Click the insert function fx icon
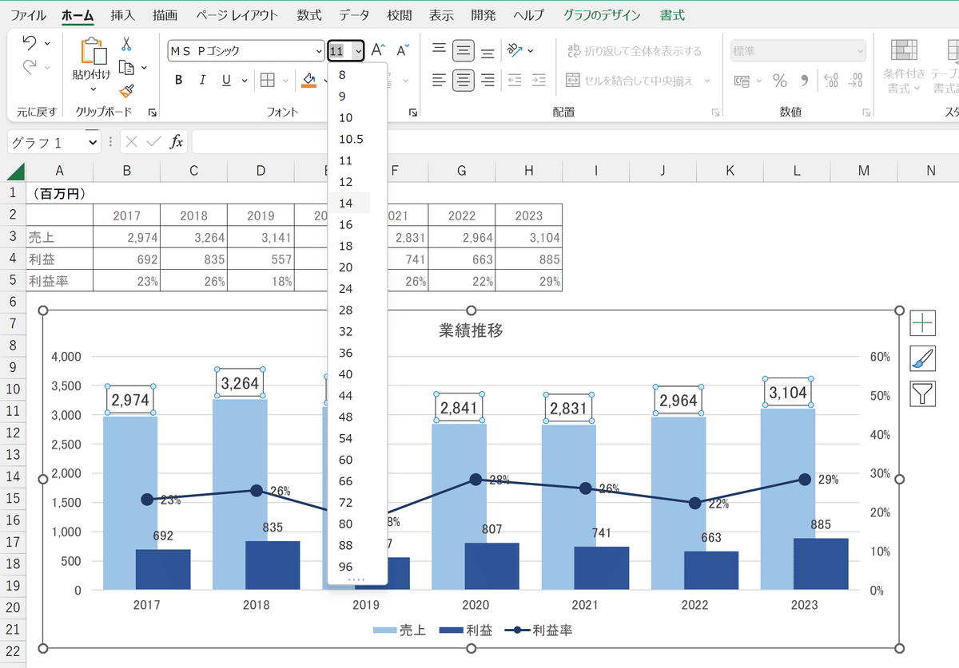959x668 pixels. [177, 141]
